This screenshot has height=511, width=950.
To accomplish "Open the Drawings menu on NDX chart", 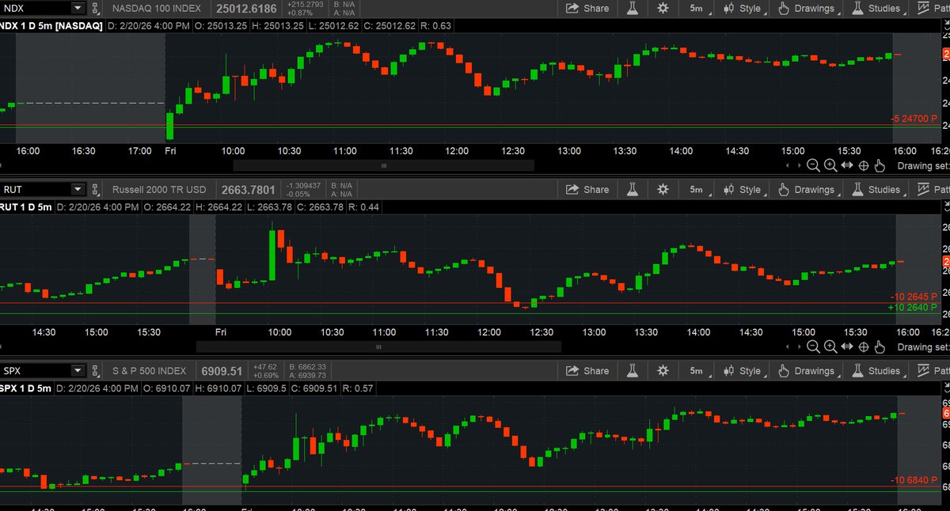I will click(808, 8).
